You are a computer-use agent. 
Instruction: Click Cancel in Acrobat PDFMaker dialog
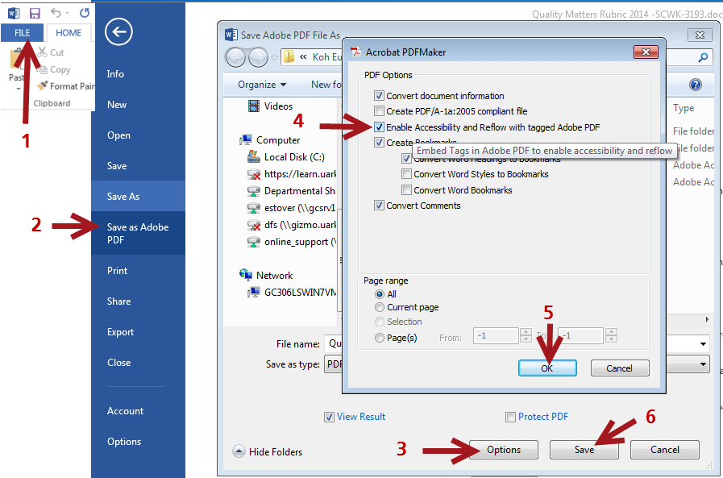coord(620,368)
